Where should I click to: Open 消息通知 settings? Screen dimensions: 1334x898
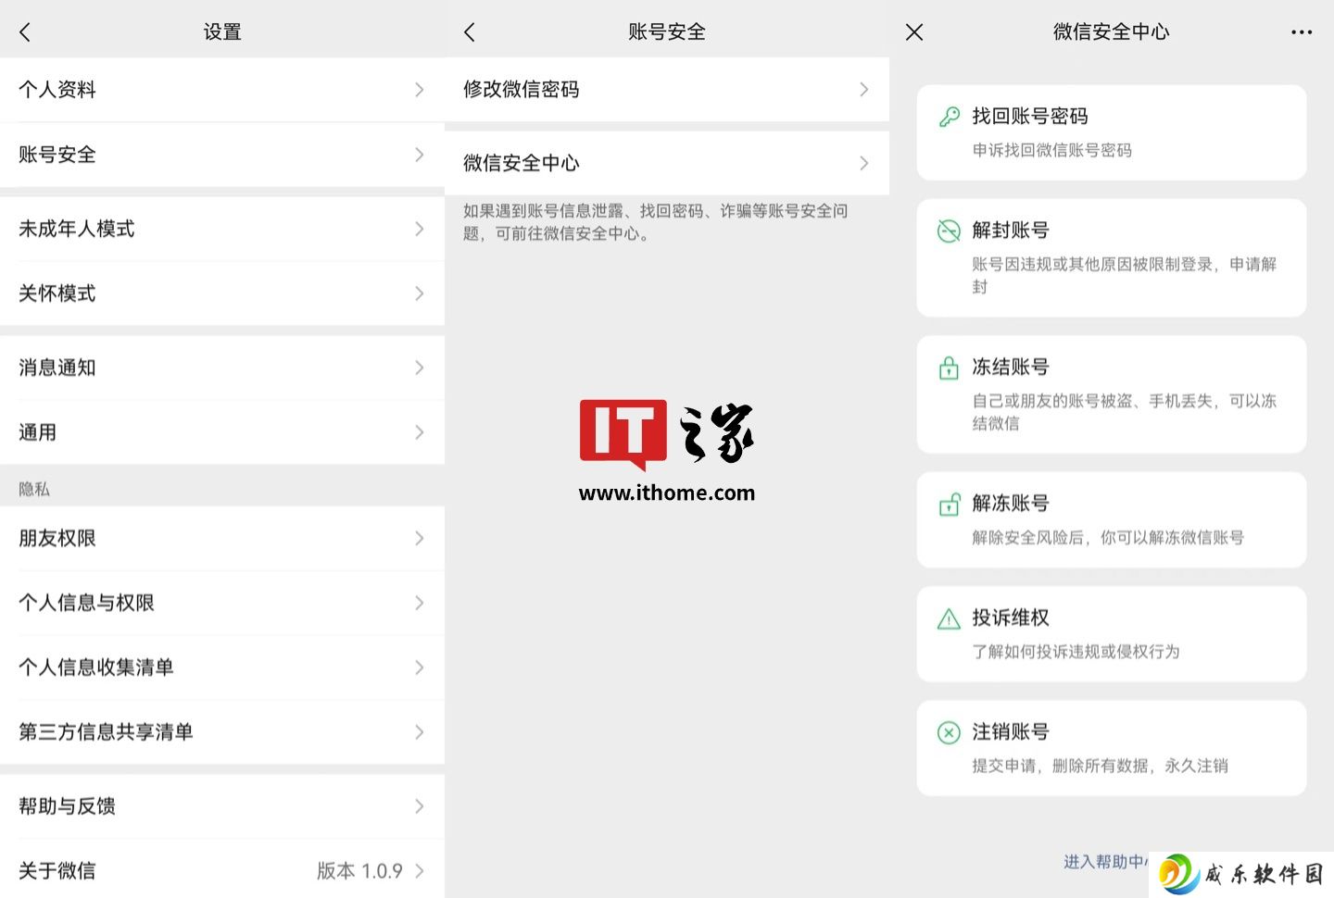point(222,368)
